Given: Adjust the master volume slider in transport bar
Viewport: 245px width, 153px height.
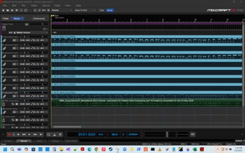Looking at the screenshot, I should pos(167,134).
